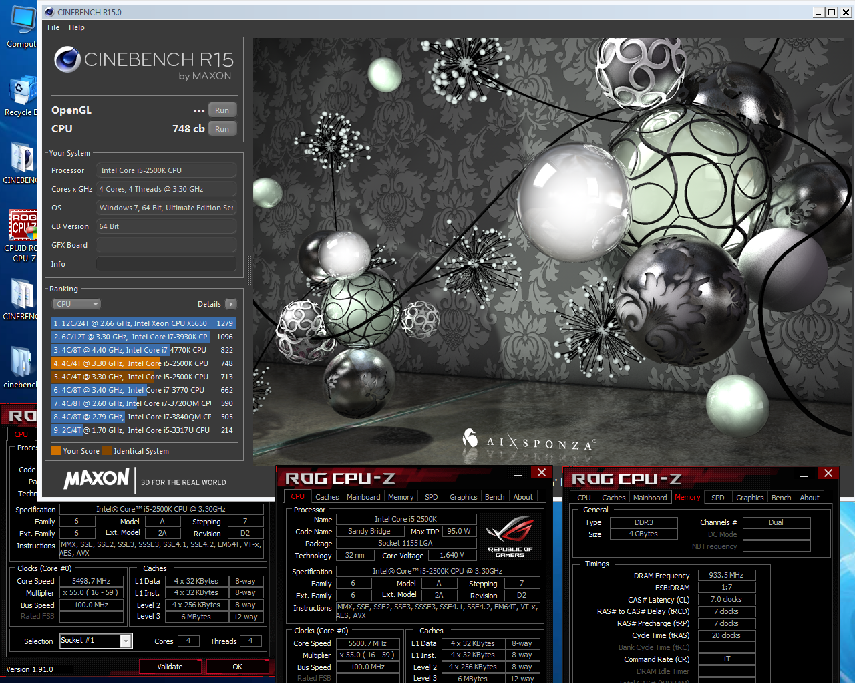Click the orange Your Score legend swatch
The image size is (855, 684).
pyautogui.click(x=56, y=451)
